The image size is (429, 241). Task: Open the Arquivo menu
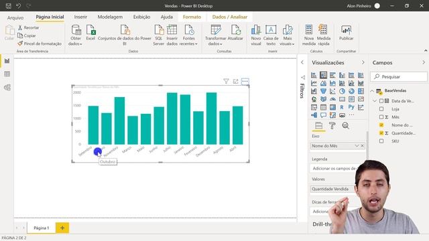(x=15, y=17)
